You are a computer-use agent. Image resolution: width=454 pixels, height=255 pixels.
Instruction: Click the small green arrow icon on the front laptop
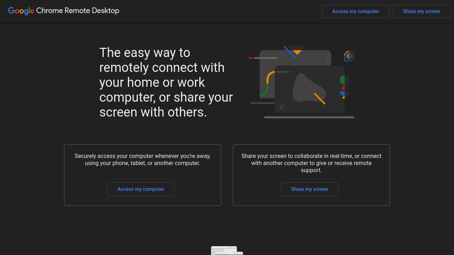point(282,106)
